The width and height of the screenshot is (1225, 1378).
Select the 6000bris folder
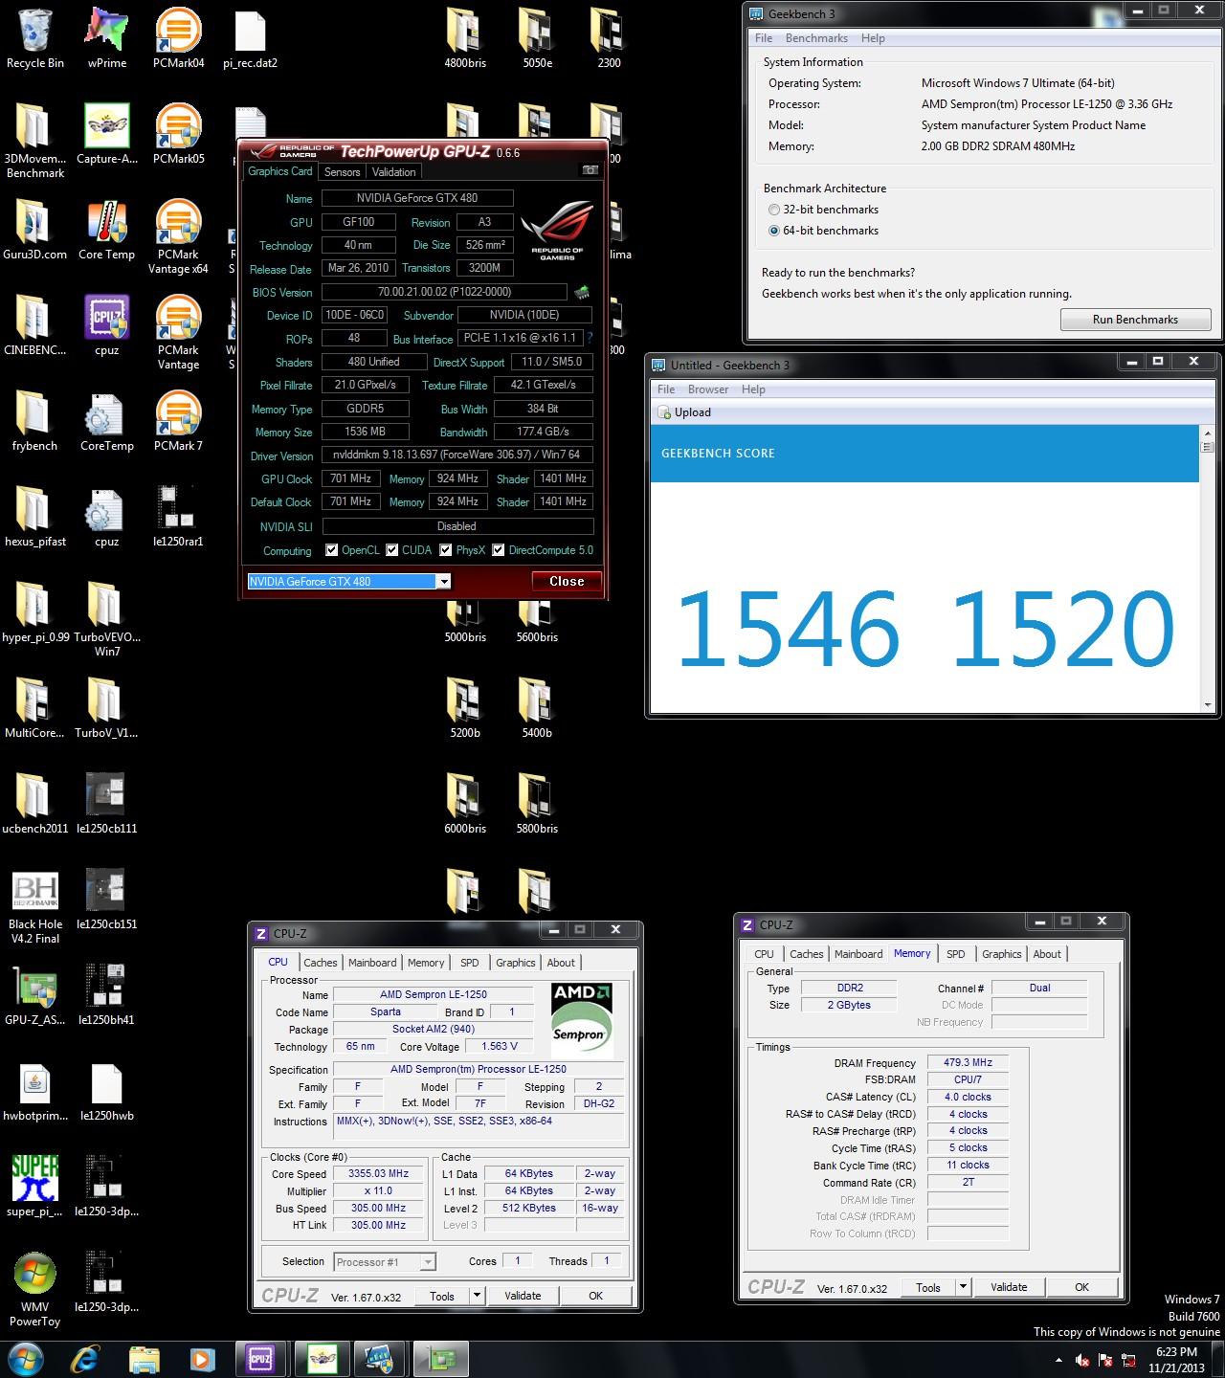[x=465, y=804]
